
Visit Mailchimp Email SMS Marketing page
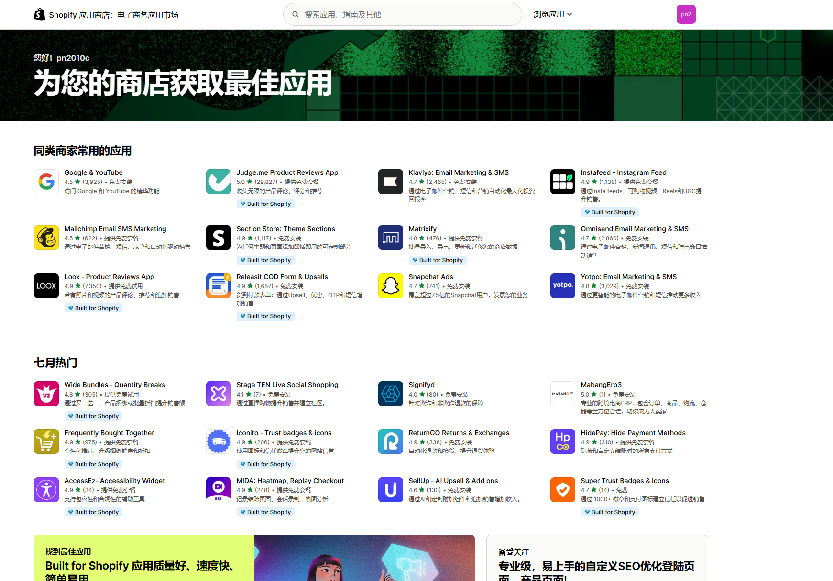(x=115, y=229)
